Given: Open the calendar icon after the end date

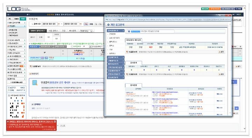Looking at the screenshot, I should pos(80,24).
